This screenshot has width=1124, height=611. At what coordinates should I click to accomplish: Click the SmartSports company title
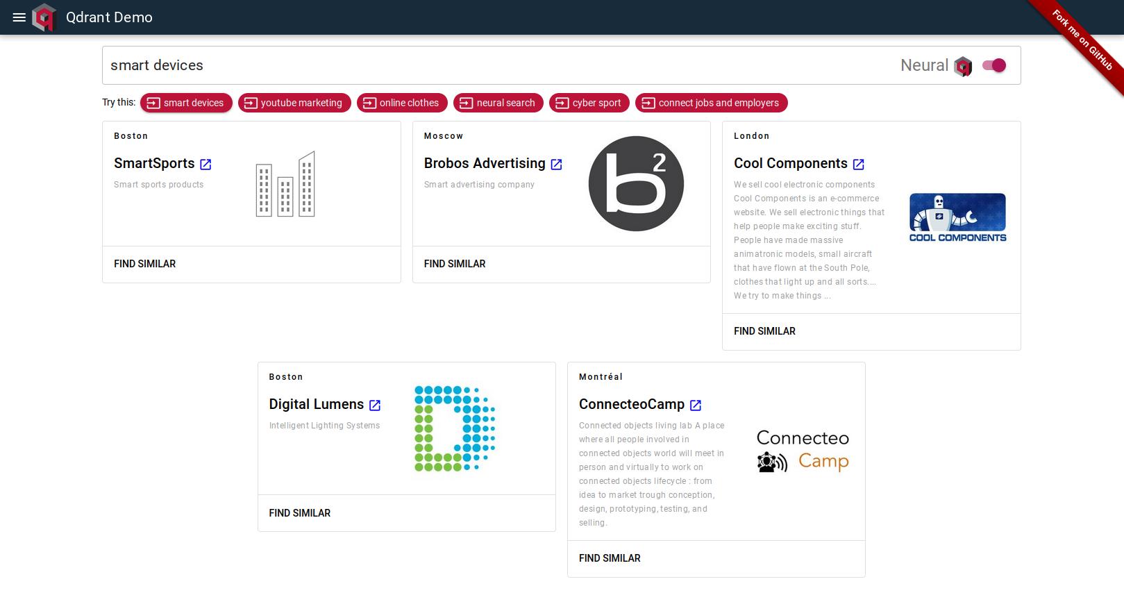tap(154, 163)
